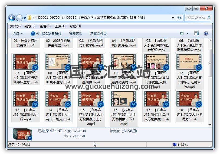Refresh the folder with the refresh icon
220x155 pixels.
click(179, 18)
